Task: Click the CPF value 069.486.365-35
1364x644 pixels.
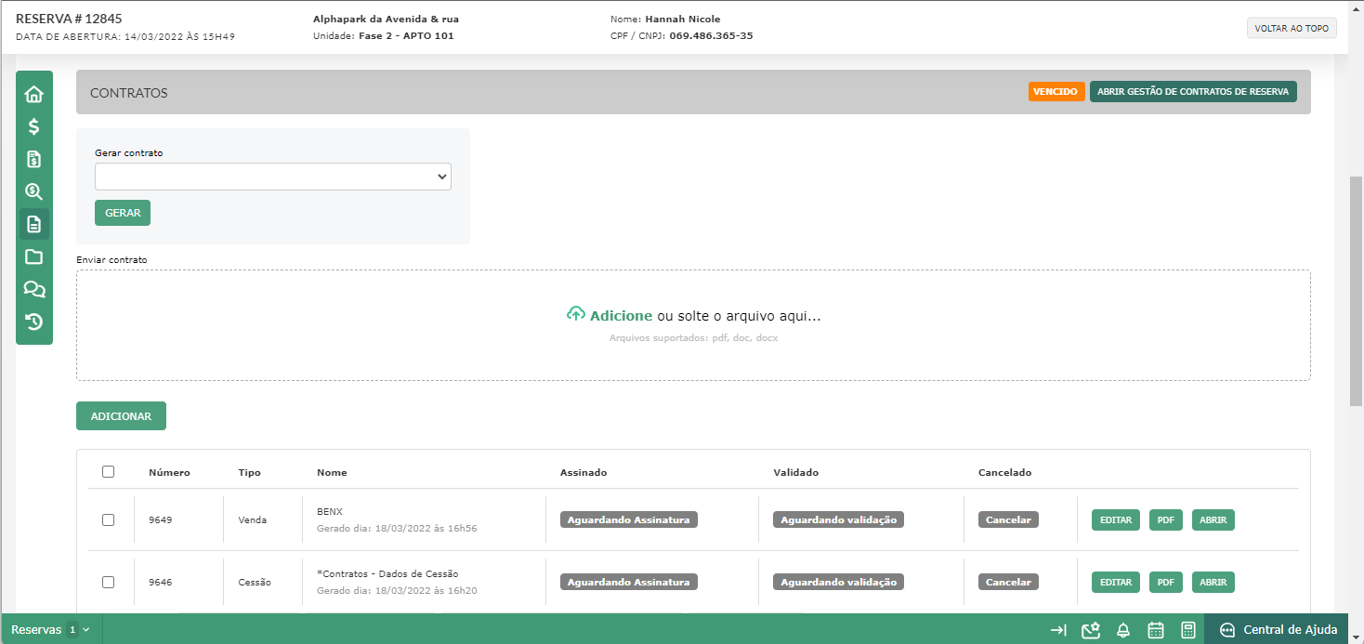Action: coord(711,36)
